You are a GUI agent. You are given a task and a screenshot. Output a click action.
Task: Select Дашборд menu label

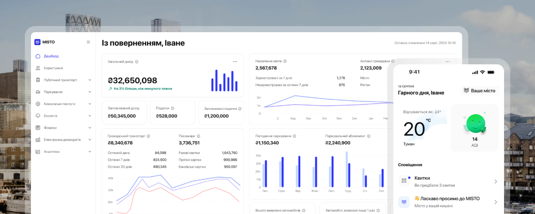coord(51,56)
